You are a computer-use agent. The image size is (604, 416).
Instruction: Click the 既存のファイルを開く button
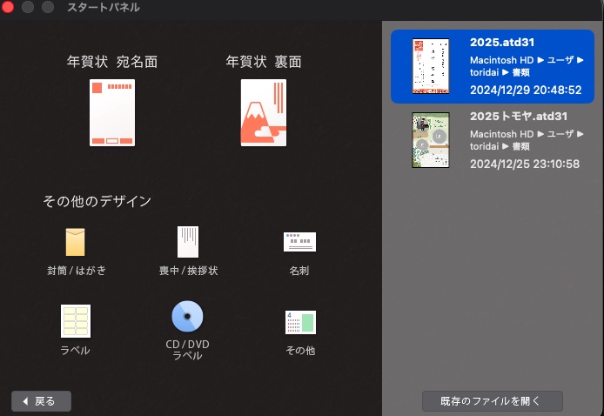coord(493,401)
